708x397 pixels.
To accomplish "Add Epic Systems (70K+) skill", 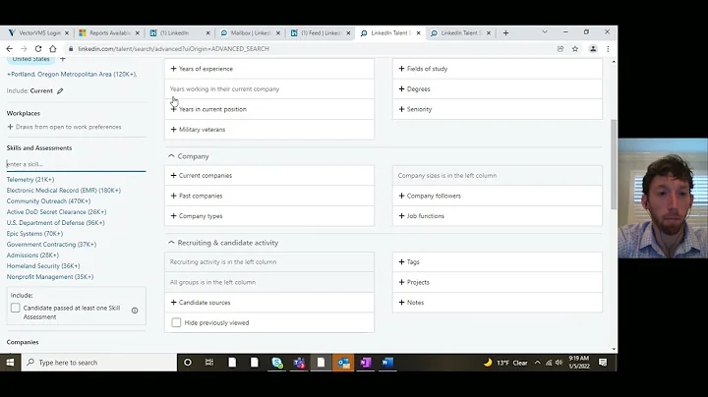I will pyautogui.click(x=34, y=234).
